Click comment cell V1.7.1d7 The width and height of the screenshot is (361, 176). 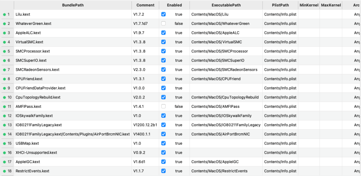145,23
